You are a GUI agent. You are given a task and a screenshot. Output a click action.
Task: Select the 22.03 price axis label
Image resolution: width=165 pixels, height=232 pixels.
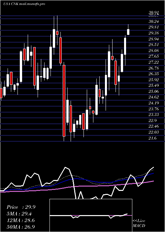[x=154, y=132]
